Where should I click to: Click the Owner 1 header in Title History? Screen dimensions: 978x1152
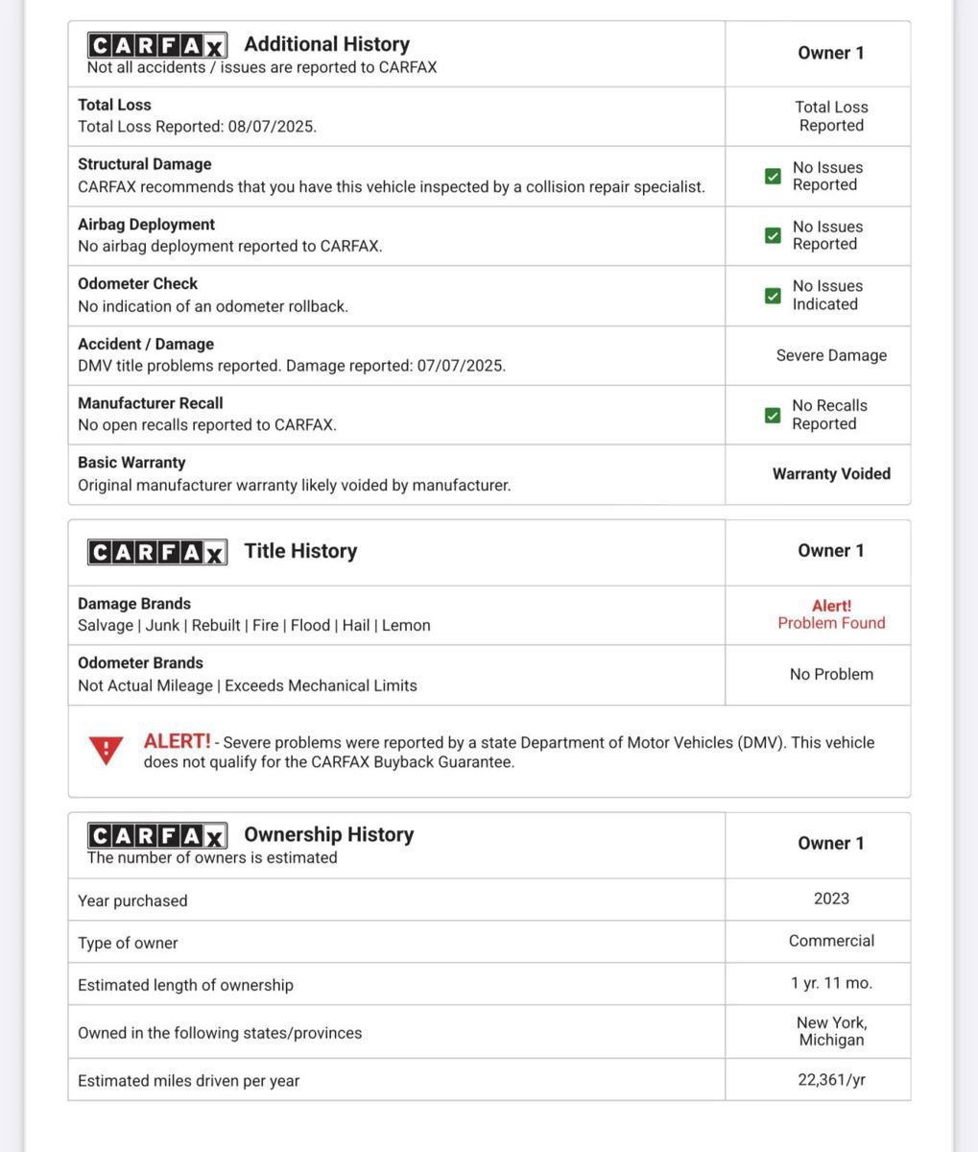pos(831,551)
